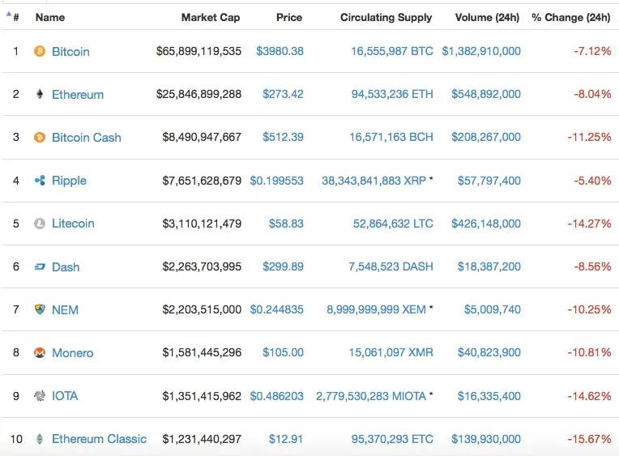Click Monero volume $40,823,900
The width and height of the screenshot is (619, 456).
click(489, 352)
